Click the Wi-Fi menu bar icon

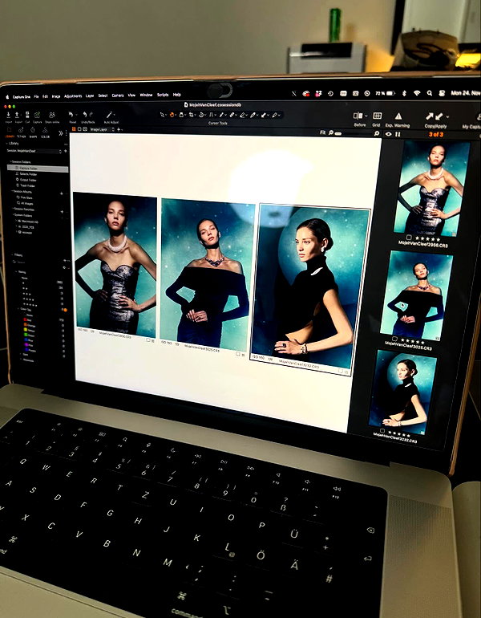tap(417, 93)
